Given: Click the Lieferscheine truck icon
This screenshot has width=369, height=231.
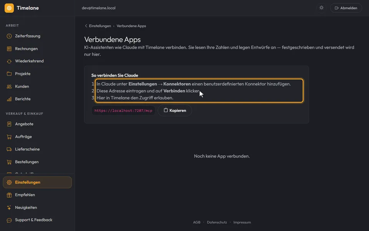Looking at the screenshot, I should [9, 149].
